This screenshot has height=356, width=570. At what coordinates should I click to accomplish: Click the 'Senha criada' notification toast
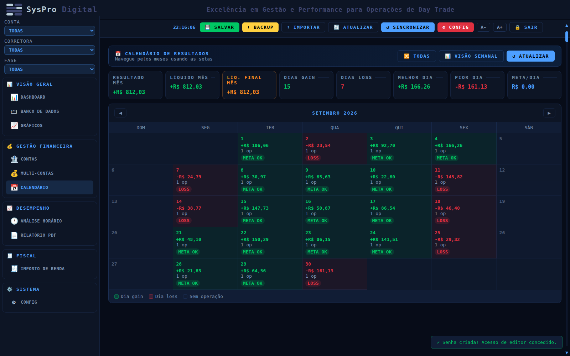(x=497, y=342)
